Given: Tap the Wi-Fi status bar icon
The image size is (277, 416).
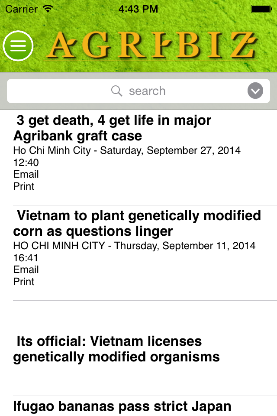Looking at the screenshot, I should tap(48, 9).
